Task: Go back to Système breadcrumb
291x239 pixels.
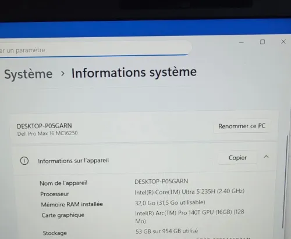Action: click(x=29, y=74)
